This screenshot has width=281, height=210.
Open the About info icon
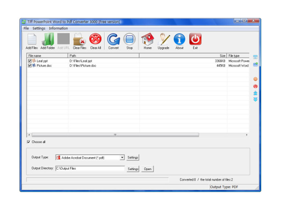pyautogui.click(x=179, y=39)
